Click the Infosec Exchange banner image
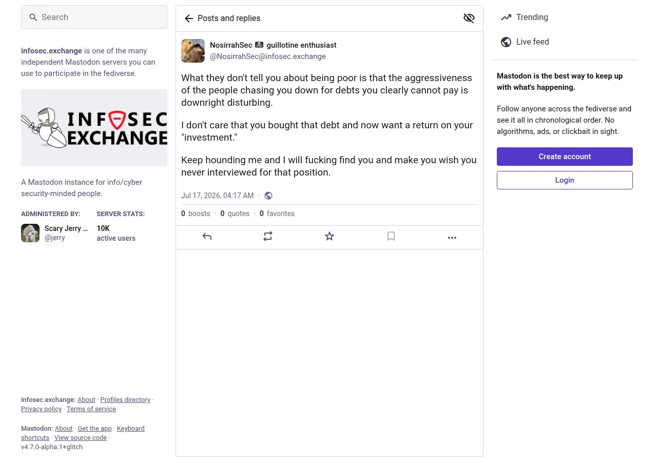The height and width of the screenshot is (462, 659). coord(94,128)
